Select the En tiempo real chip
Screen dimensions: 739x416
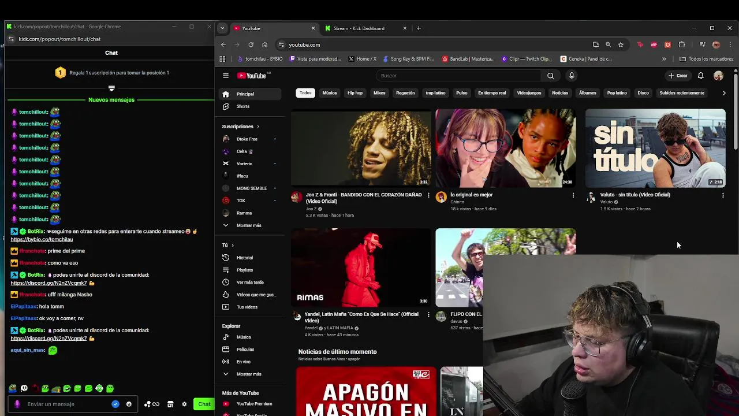coord(492,93)
